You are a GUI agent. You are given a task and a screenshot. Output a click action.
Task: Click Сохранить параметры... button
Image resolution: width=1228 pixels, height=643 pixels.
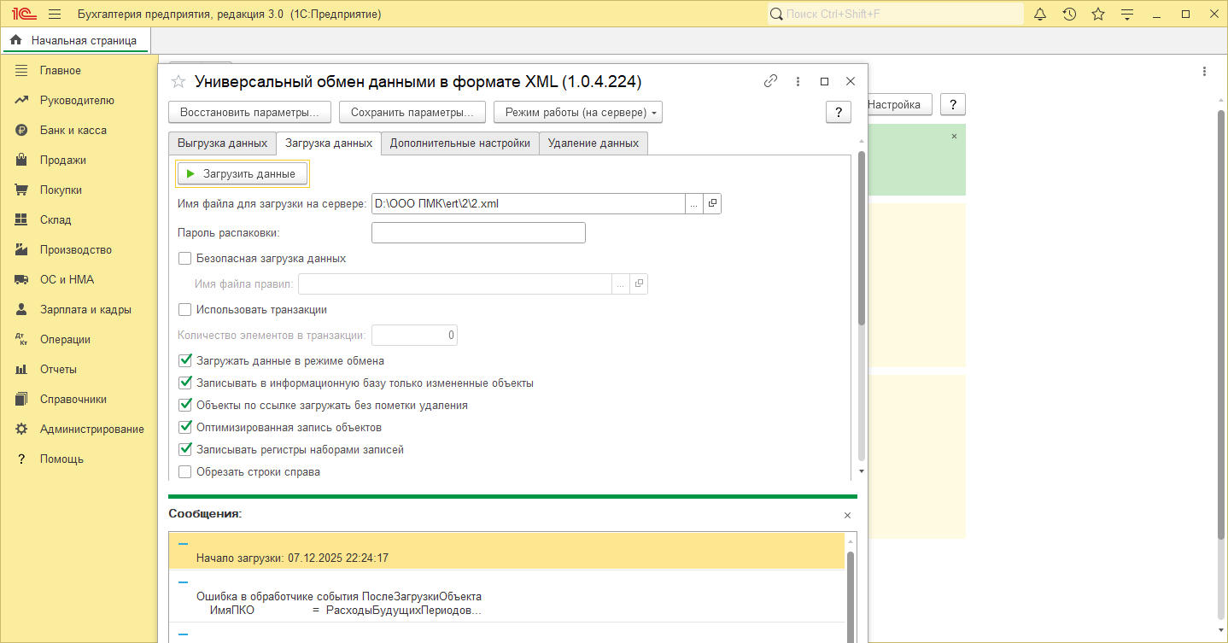(412, 112)
